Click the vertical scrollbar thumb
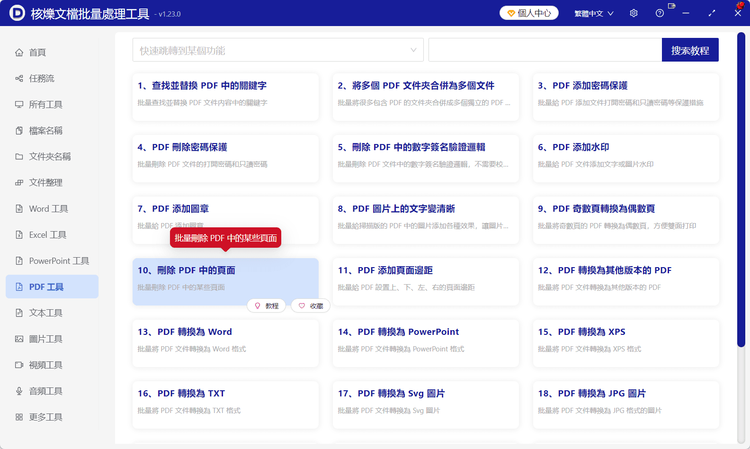The height and width of the screenshot is (449, 750). pos(741,189)
